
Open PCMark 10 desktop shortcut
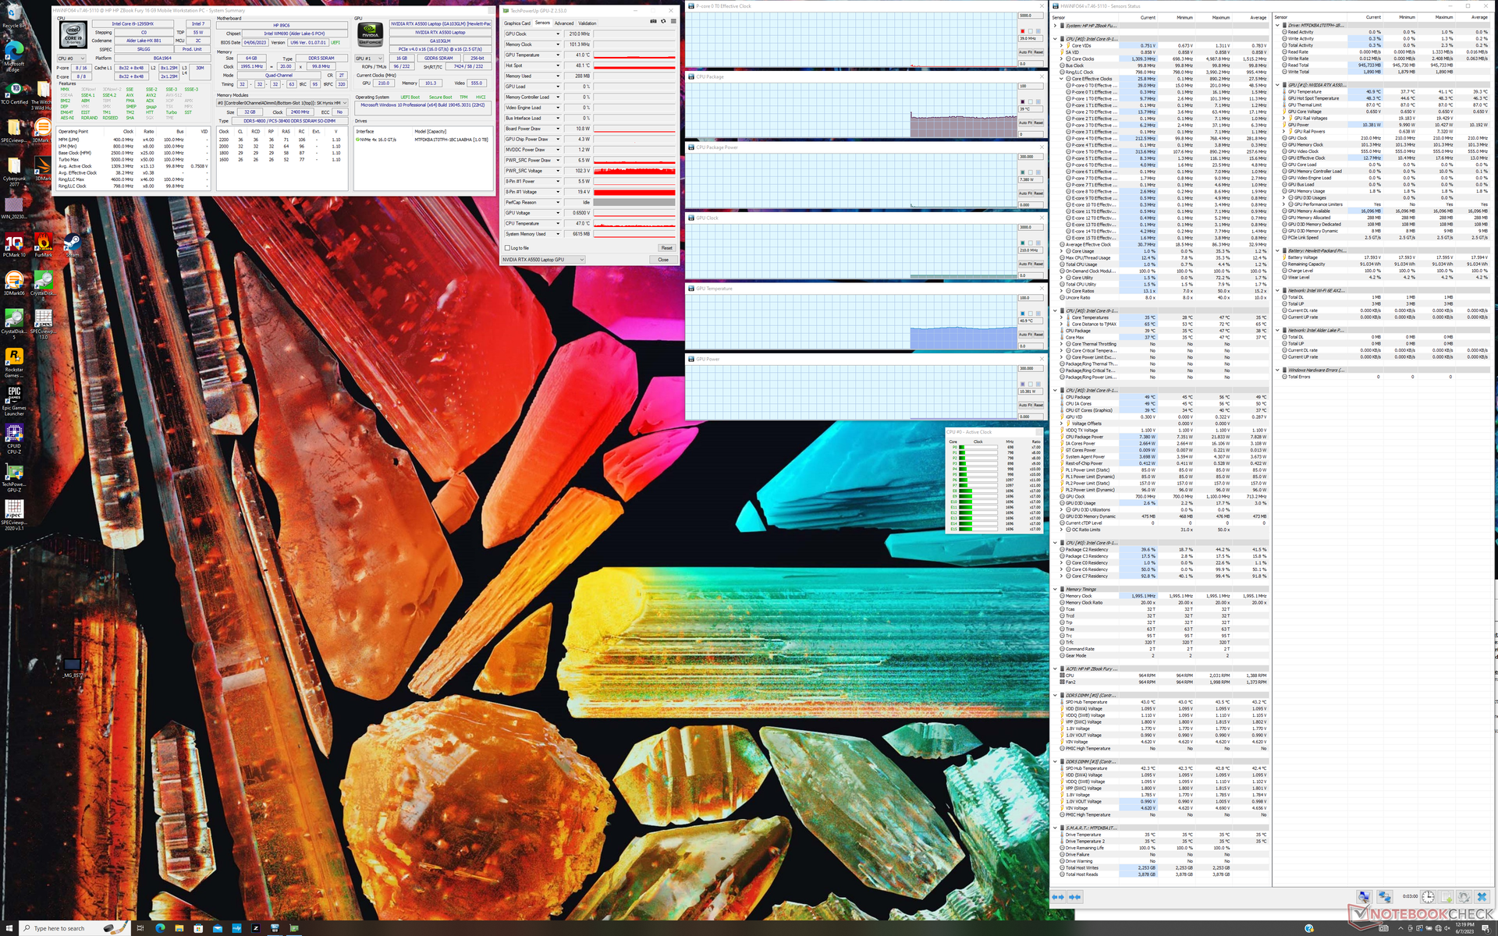coord(14,245)
